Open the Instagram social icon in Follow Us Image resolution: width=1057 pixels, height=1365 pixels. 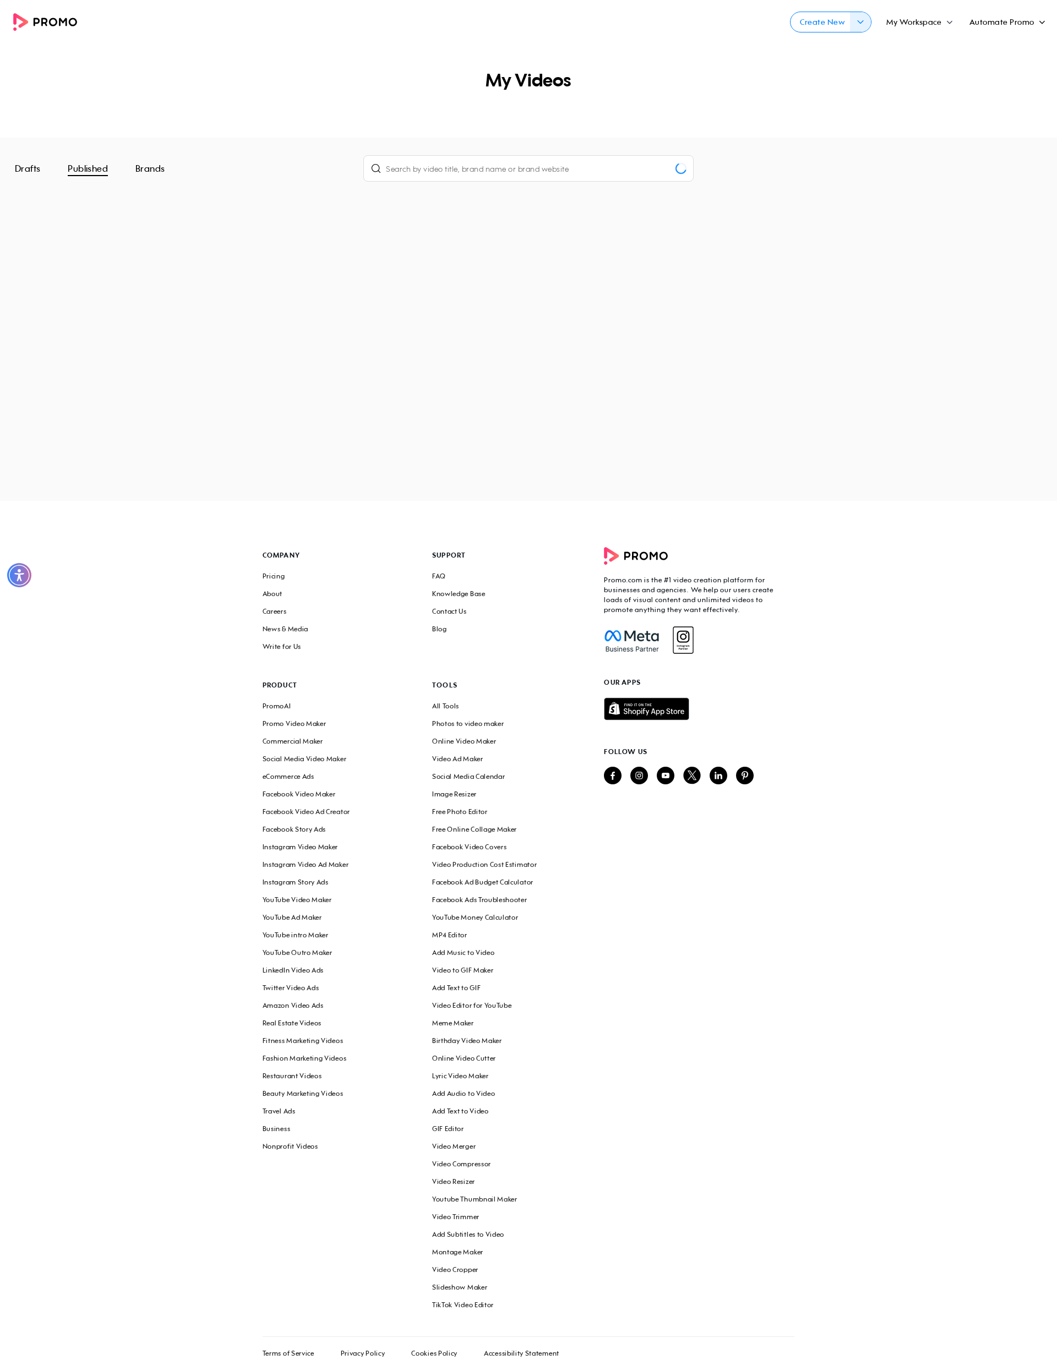[639, 776]
